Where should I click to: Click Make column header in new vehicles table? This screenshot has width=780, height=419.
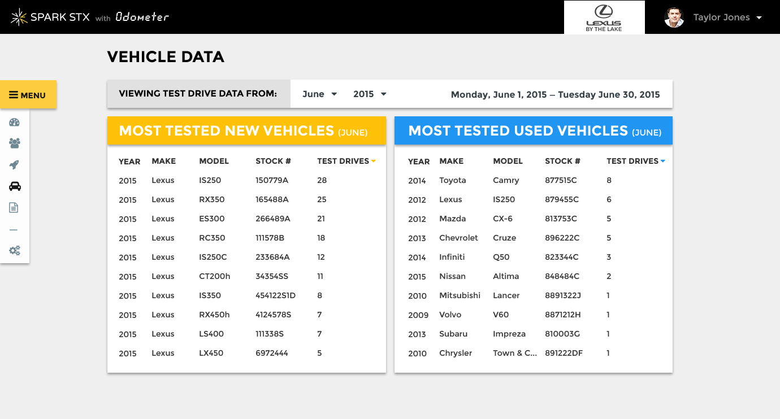pyautogui.click(x=164, y=161)
